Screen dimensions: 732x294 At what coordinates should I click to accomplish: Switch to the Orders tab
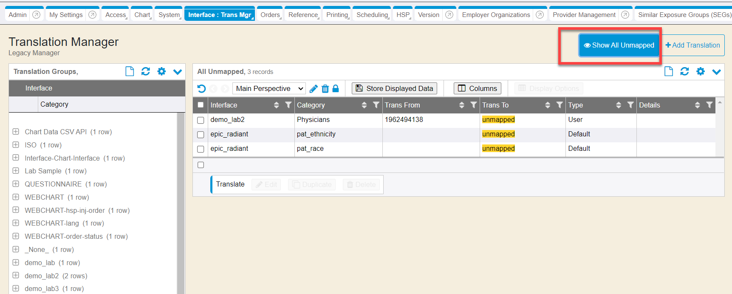click(x=270, y=15)
